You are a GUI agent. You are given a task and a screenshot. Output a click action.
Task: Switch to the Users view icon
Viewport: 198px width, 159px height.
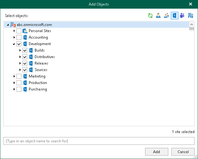[158, 16]
